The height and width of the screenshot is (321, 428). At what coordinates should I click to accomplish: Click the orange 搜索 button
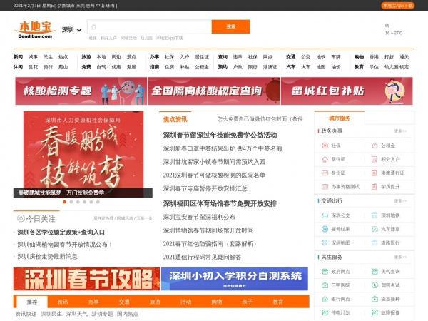pyautogui.click(x=231, y=26)
